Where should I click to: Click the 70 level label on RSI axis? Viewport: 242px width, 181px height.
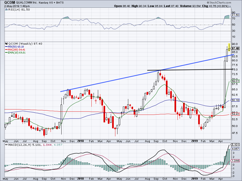pyautogui.click(x=233, y=19)
